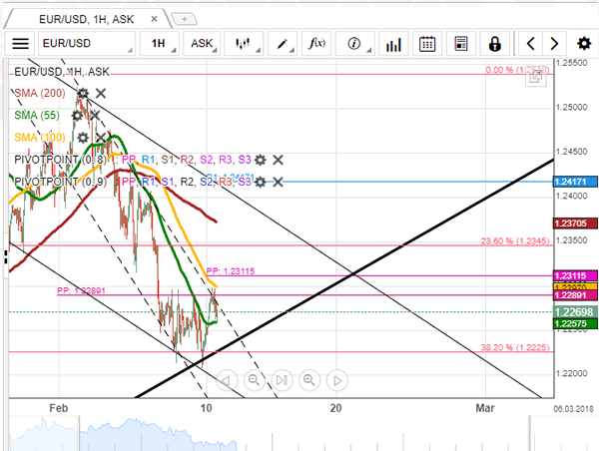Zoom out the chart with minus magnifier
Viewport: 599px width, 451px height.
pos(254,380)
